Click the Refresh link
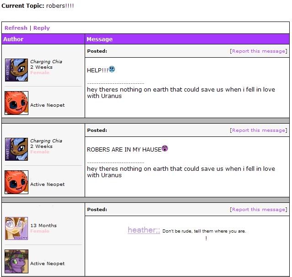The image size is (292, 277). click(16, 28)
